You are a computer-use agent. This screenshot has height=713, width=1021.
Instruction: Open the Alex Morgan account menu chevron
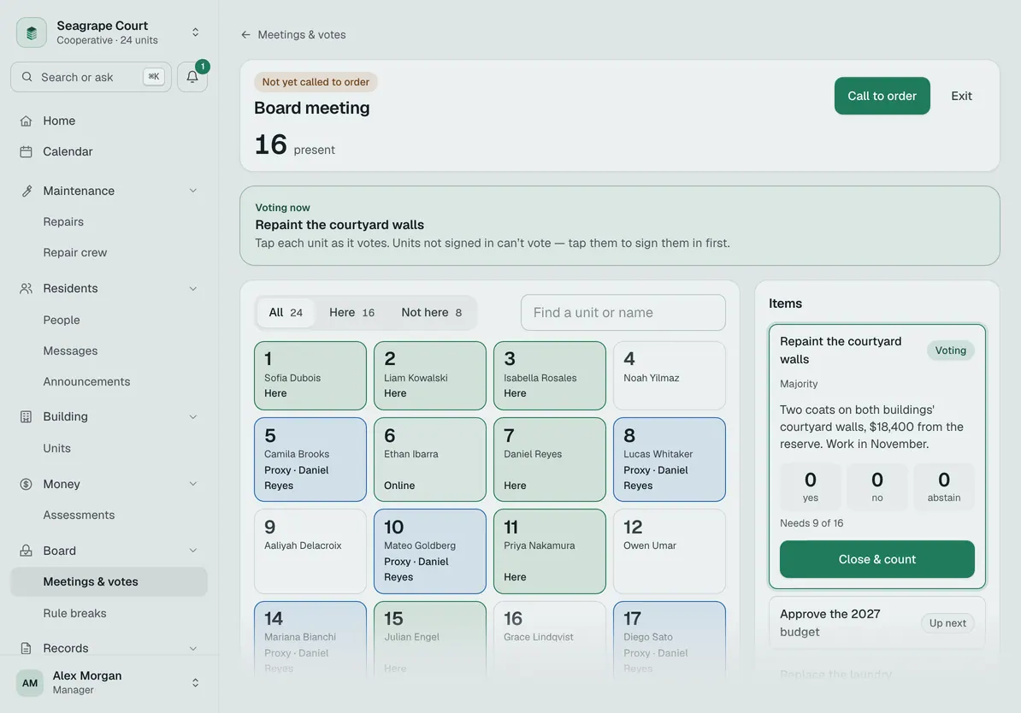coord(195,683)
